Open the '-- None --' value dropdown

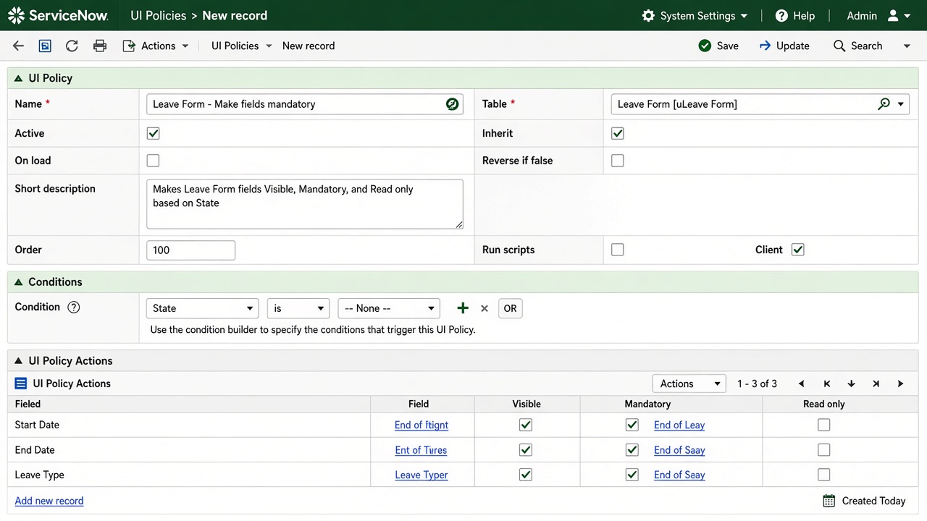click(x=389, y=308)
